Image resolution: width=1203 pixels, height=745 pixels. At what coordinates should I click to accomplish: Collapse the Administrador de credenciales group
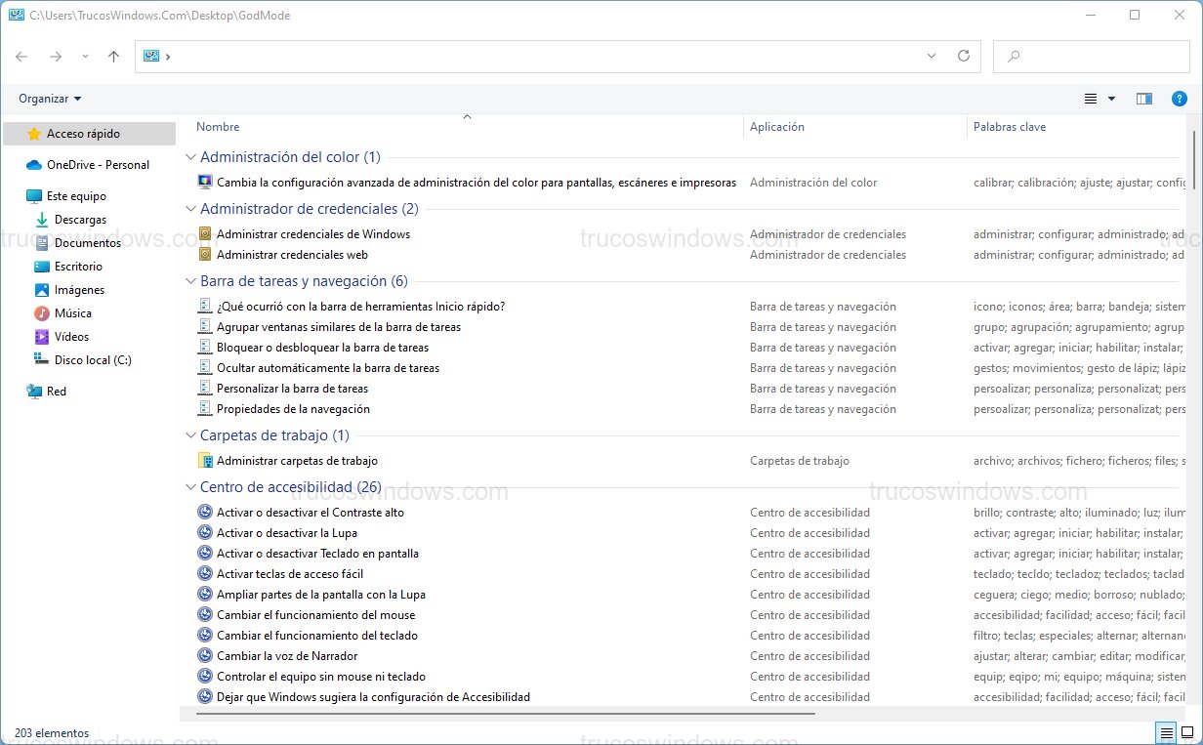tap(189, 208)
